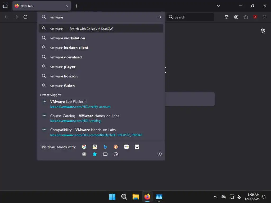This screenshot has width=271, height=203.
Task: Pick the vmware horizon suggestion
Action: tap(101, 76)
